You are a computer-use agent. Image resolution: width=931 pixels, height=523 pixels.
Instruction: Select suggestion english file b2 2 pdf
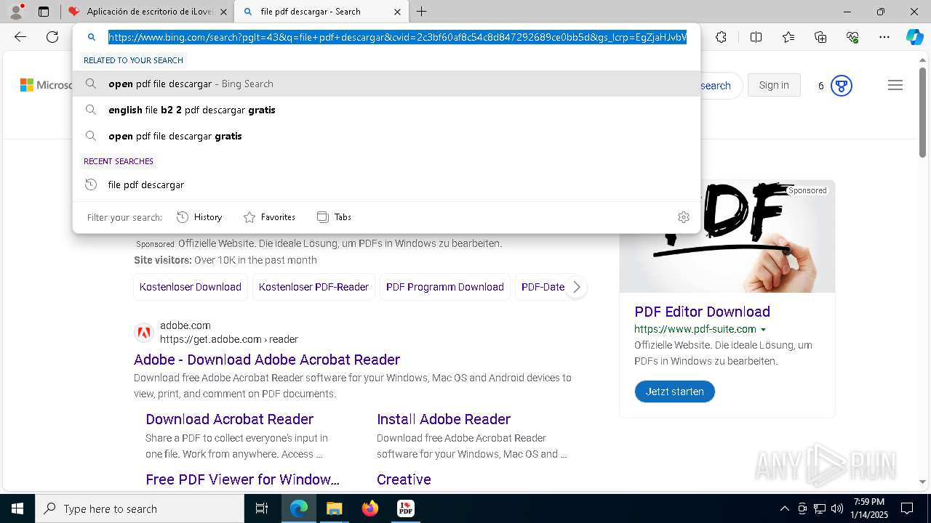click(386, 110)
